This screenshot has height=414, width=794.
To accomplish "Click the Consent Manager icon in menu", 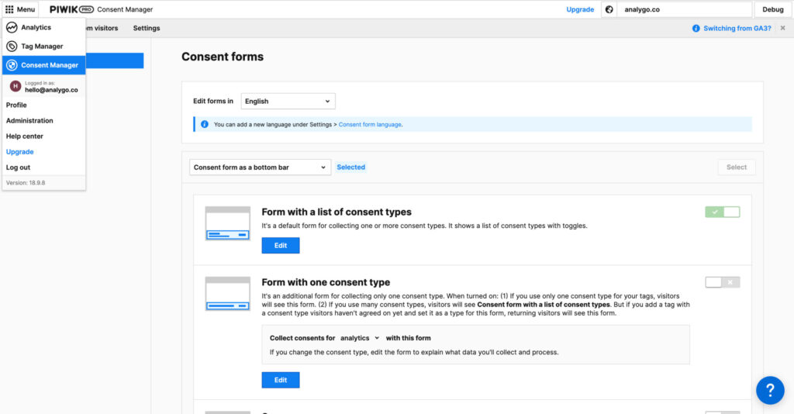I will click(12, 65).
